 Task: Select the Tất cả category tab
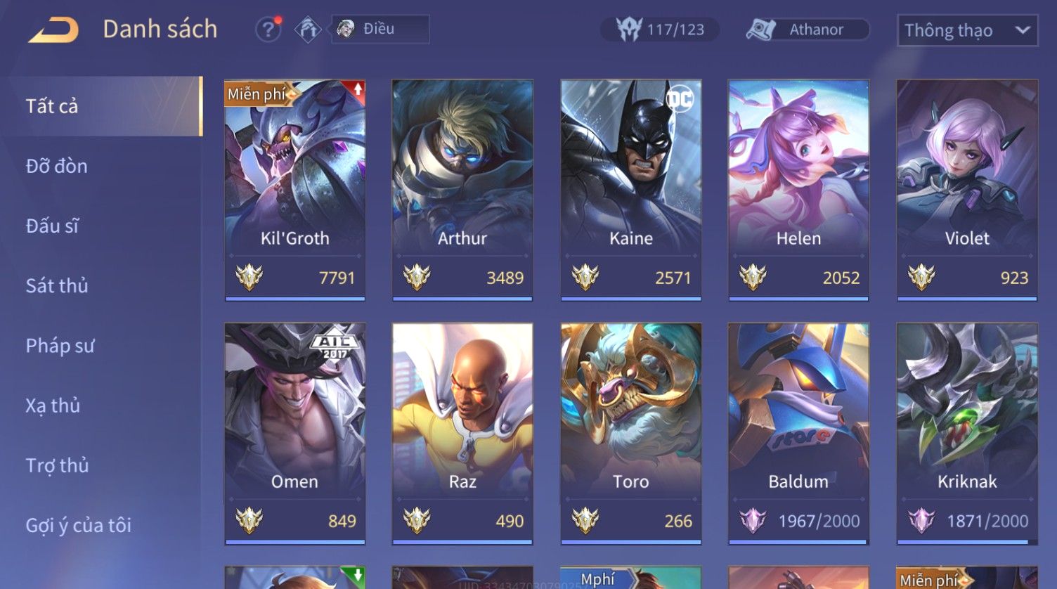pyautogui.click(x=101, y=106)
